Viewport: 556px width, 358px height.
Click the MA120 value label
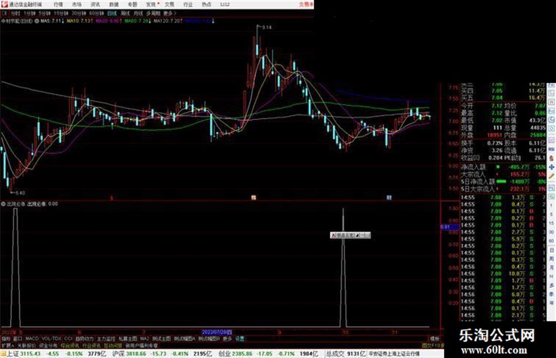[x=167, y=21]
